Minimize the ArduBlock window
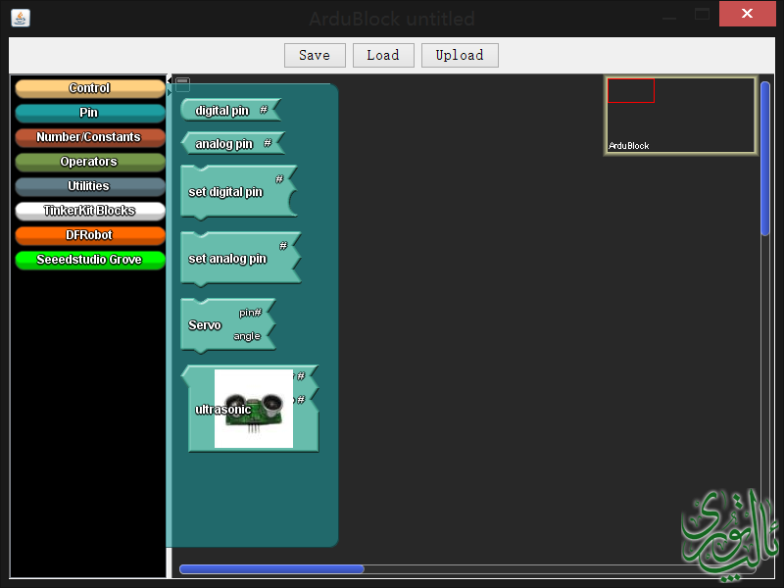784x588 pixels. pos(669,18)
